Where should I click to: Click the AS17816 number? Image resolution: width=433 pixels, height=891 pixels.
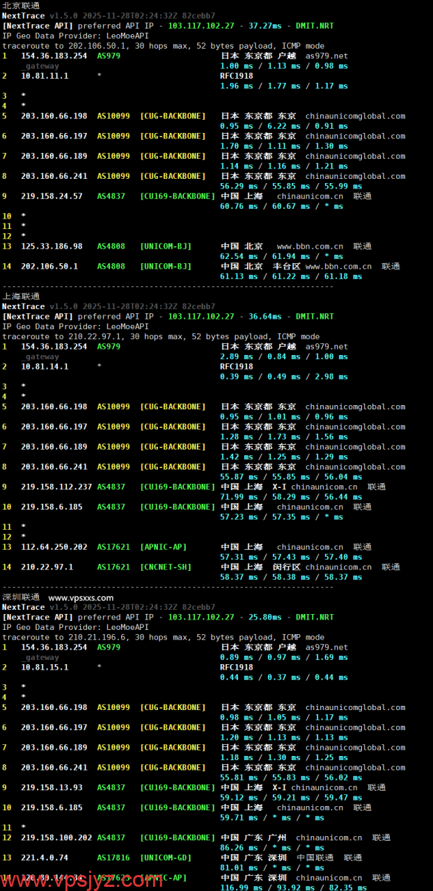(113, 858)
